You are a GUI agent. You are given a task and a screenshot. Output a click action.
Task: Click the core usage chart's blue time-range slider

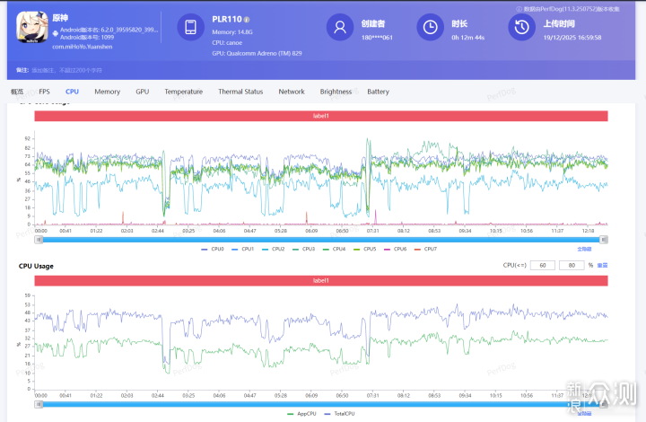click(x=321, y=240)
